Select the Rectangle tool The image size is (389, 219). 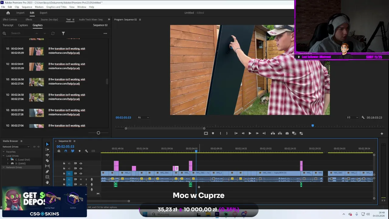click(47, 177)
